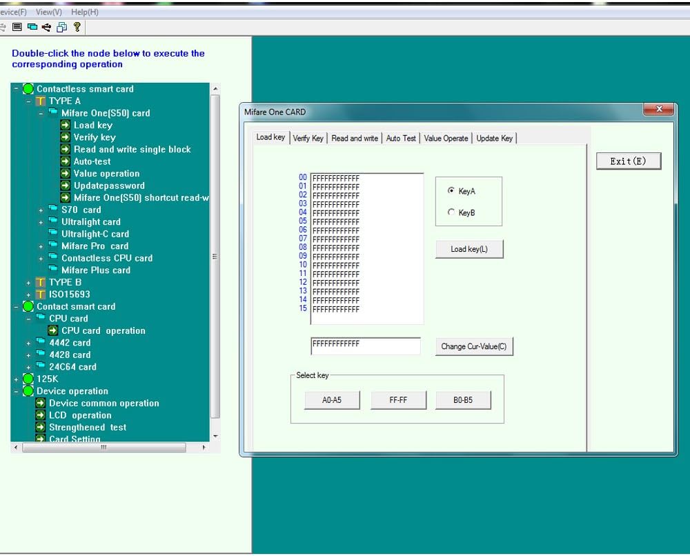Click the Value operation arrow icon

pos(65,173)
